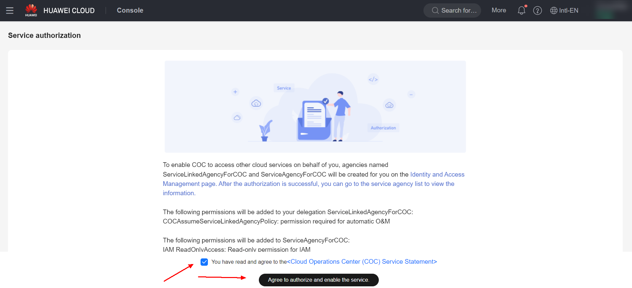Open the help question mark icon
The width and height of the screenshot is (632, 288).
click(537, 11)
